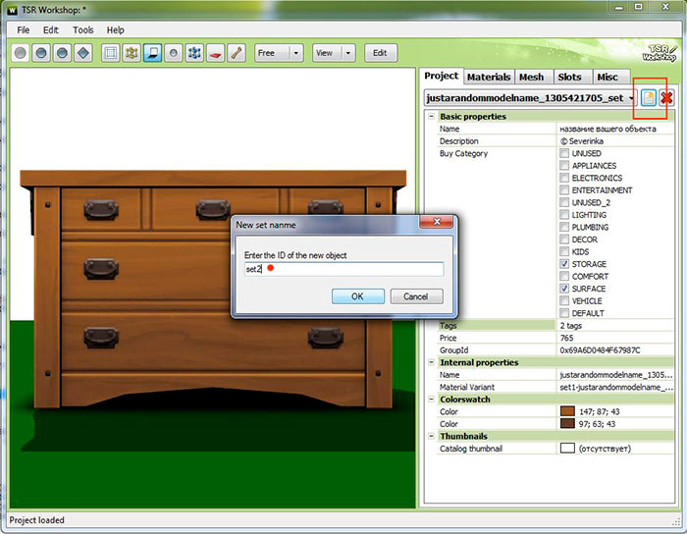Screen dimensions: 687x534
Task: Enable the APPLIANCES buy category checkbox
Action: point(564,166)
